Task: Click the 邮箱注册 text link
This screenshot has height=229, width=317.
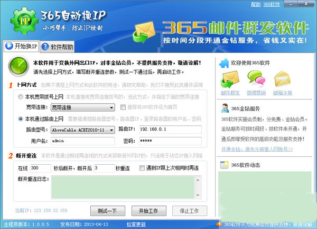Action: [283, 93]
